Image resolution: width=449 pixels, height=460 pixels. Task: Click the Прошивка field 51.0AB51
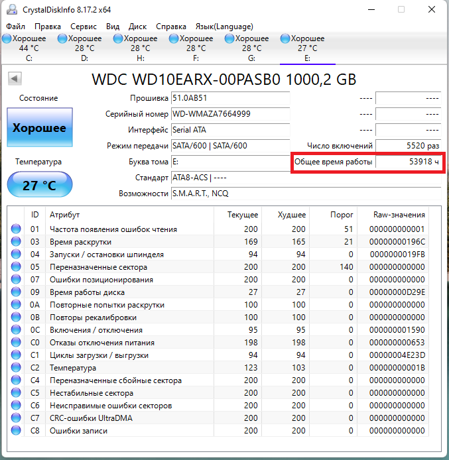(x=230, y=98)
